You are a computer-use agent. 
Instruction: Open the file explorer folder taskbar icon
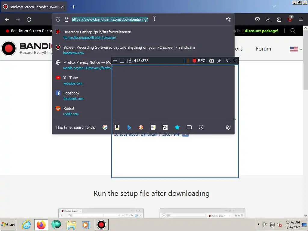tap(71, 225)
